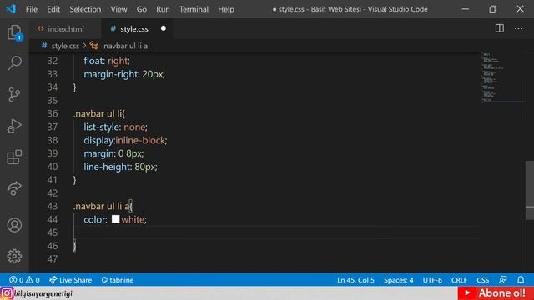Click the 'display:inline-block;' line
Screen dimensions: 534x300
(x=126, y=140)
